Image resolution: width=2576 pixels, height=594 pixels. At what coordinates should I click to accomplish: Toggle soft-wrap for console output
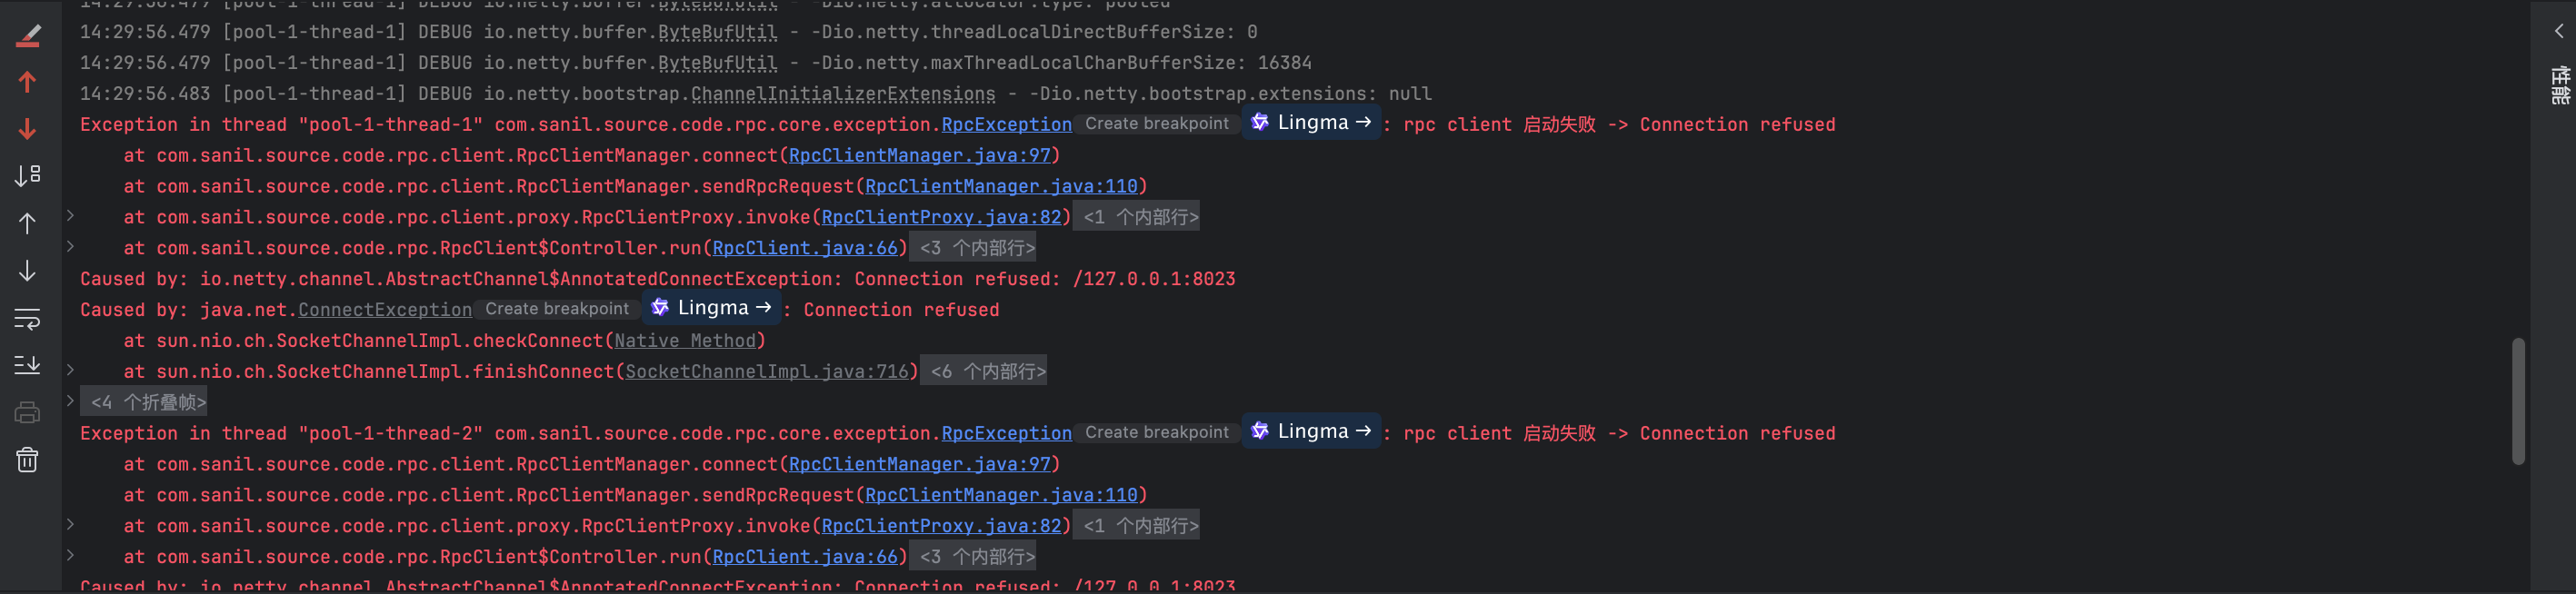(x=28, y=319)
